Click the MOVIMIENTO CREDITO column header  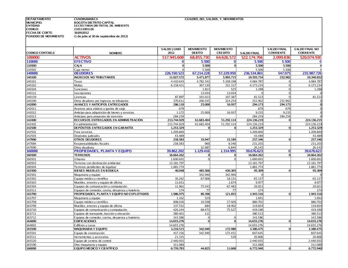pyautogui.click(x=224, y=51)
